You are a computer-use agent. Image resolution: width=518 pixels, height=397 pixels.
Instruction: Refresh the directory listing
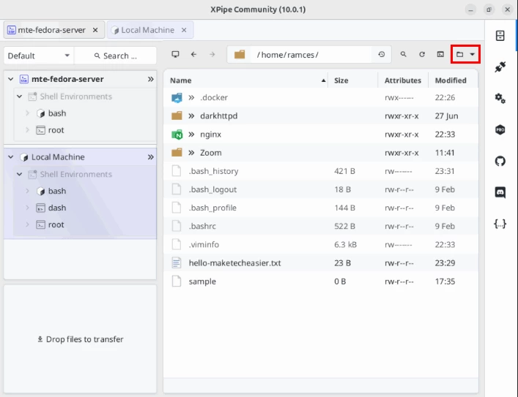click(x=422, y=54)
